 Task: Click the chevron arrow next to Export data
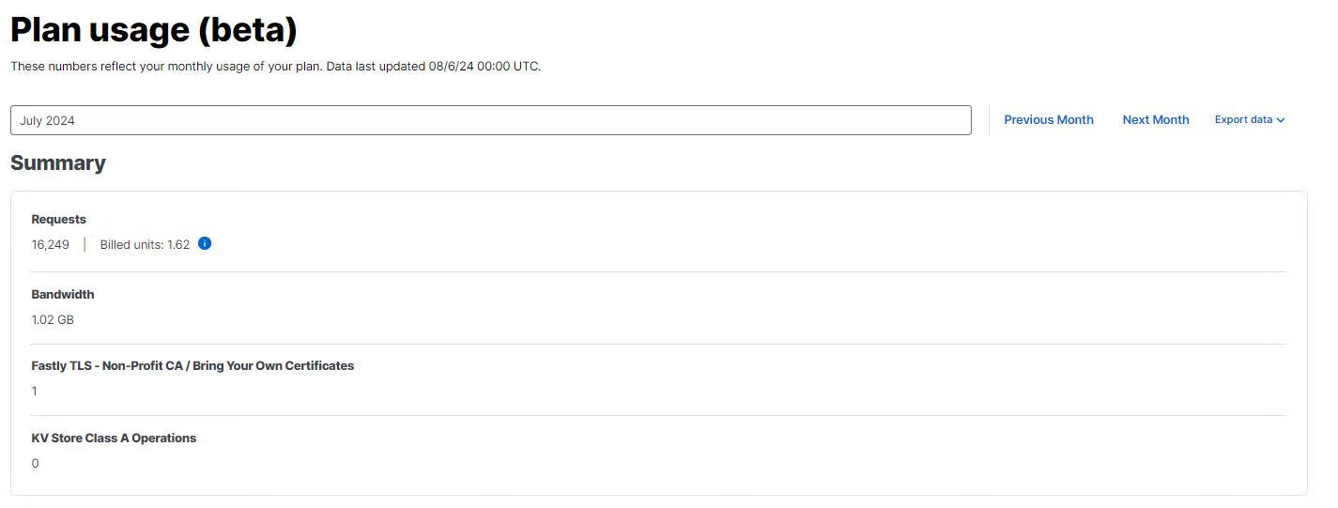click(x=1281, y=120)
